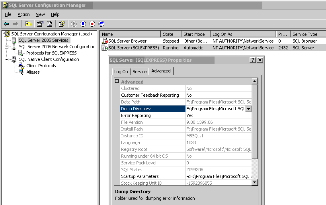Click the Forward arrow toolbar icon
Screen dimensions: 326x205
click(16, 24)
